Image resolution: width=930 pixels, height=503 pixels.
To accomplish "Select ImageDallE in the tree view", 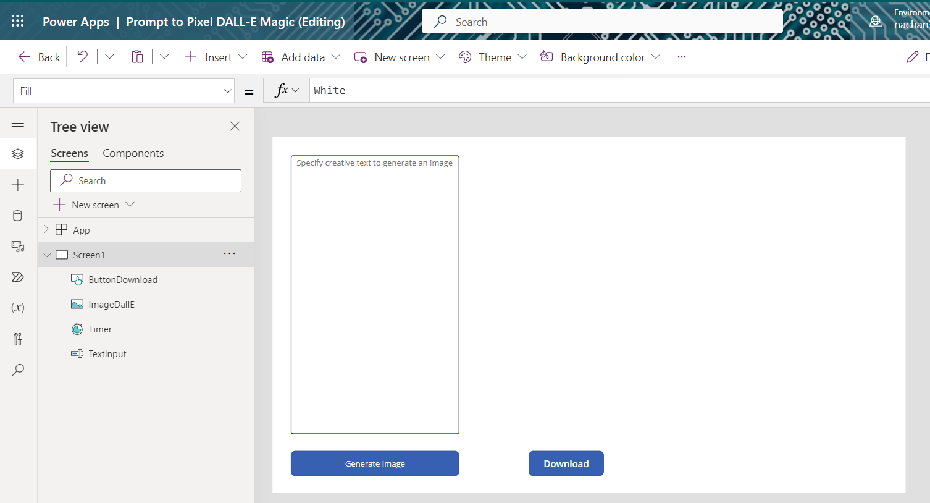I will (x=111, y=304).
